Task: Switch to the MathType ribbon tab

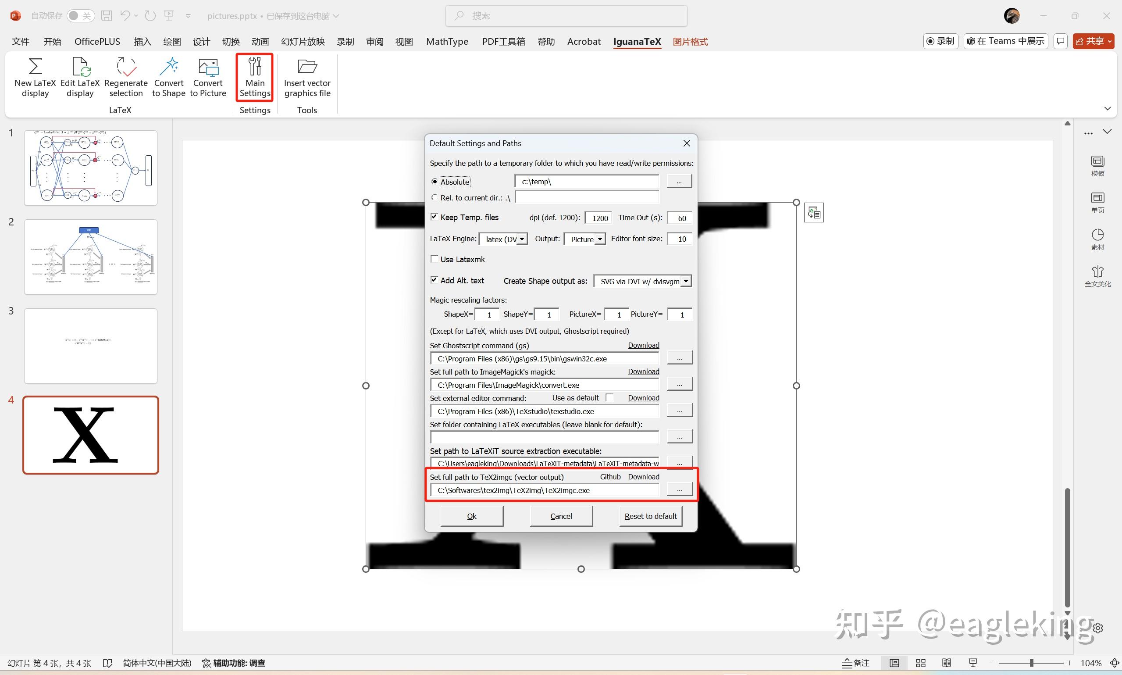Action: coord(447,41)
